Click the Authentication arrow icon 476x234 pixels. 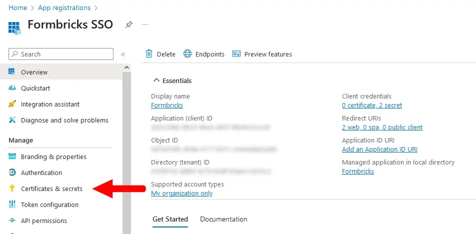pyautogui.click(x=12, y=172)
